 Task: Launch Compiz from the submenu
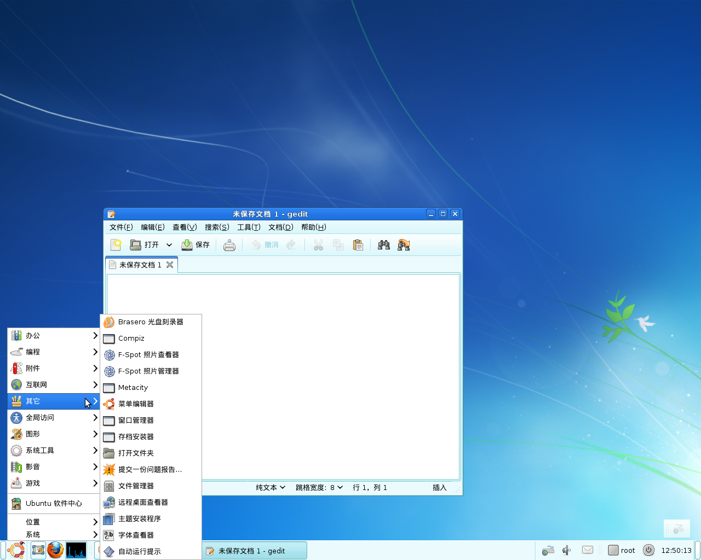[x=151, y=339]
